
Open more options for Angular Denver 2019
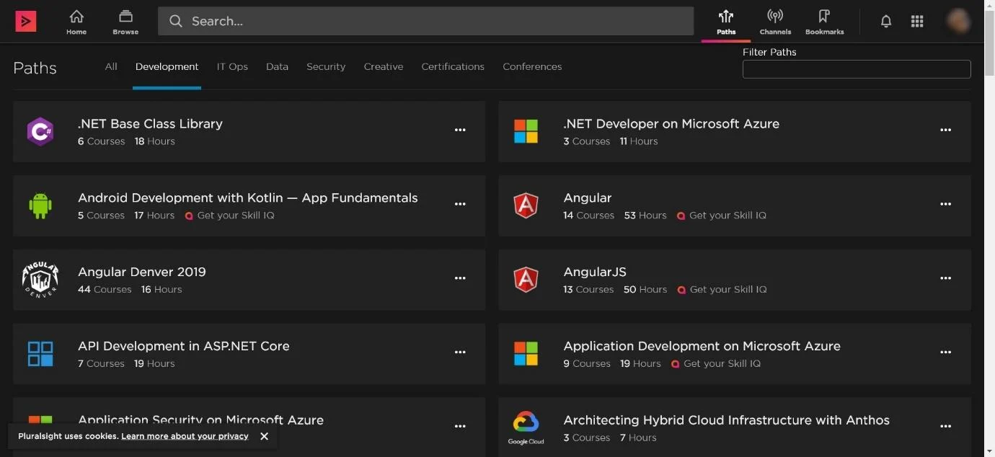(460, 278)
